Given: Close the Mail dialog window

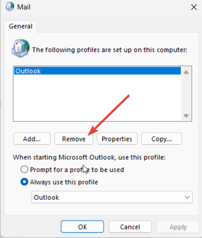Looking at the screenshot, I should point(194,7).
